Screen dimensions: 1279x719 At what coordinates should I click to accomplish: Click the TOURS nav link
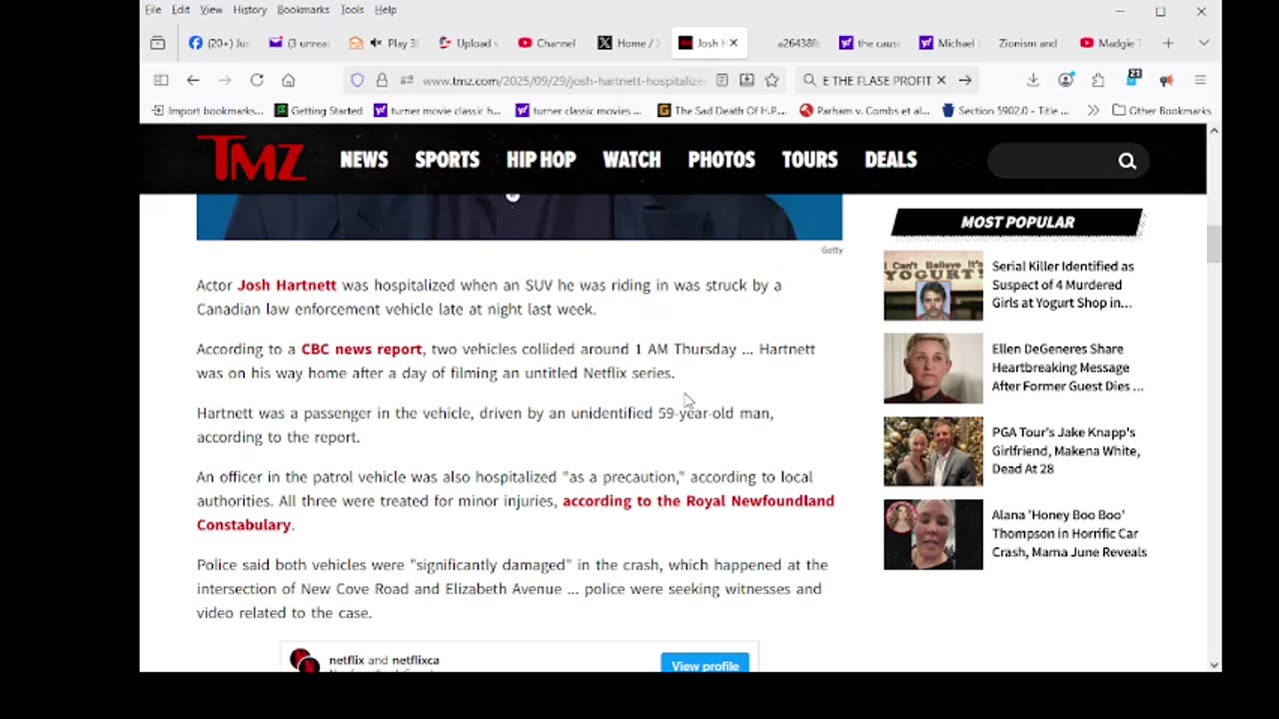click(809, 160)
